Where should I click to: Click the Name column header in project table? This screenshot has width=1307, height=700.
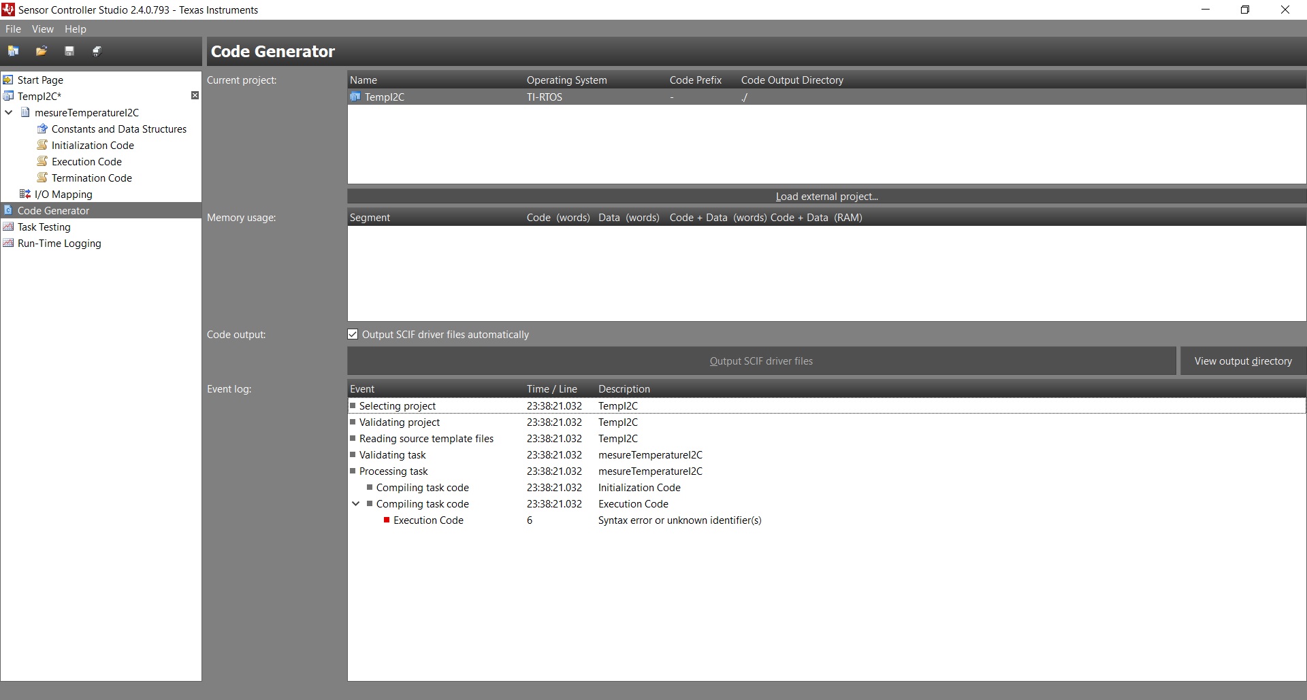point(364,80)
